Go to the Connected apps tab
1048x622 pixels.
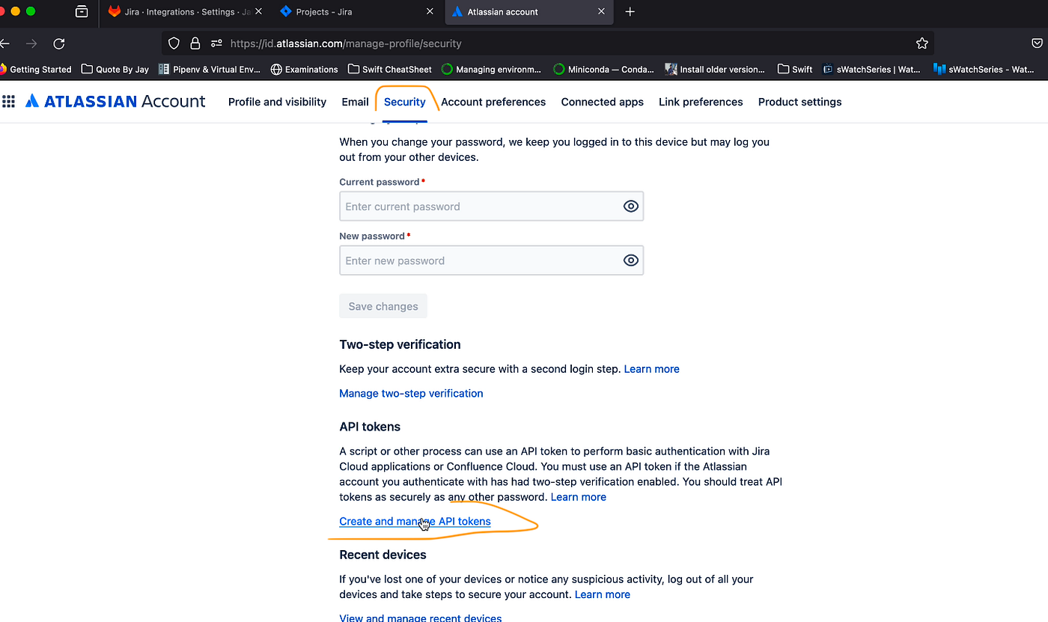[x=603, y=102]
